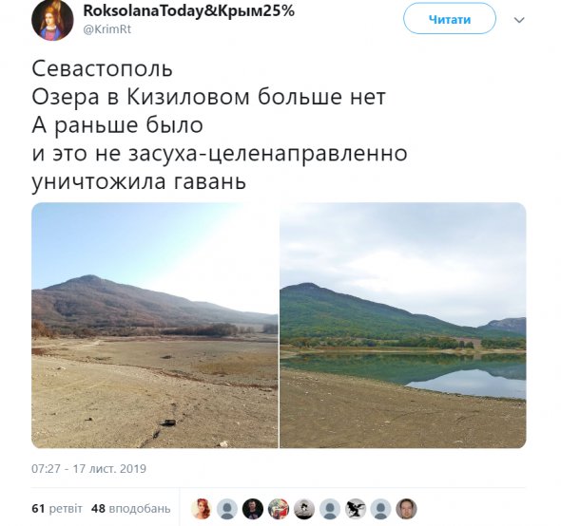Viewport: 561px width, 526px height.
Task: Expand the tweet options chevron
Action: point(519,20)
